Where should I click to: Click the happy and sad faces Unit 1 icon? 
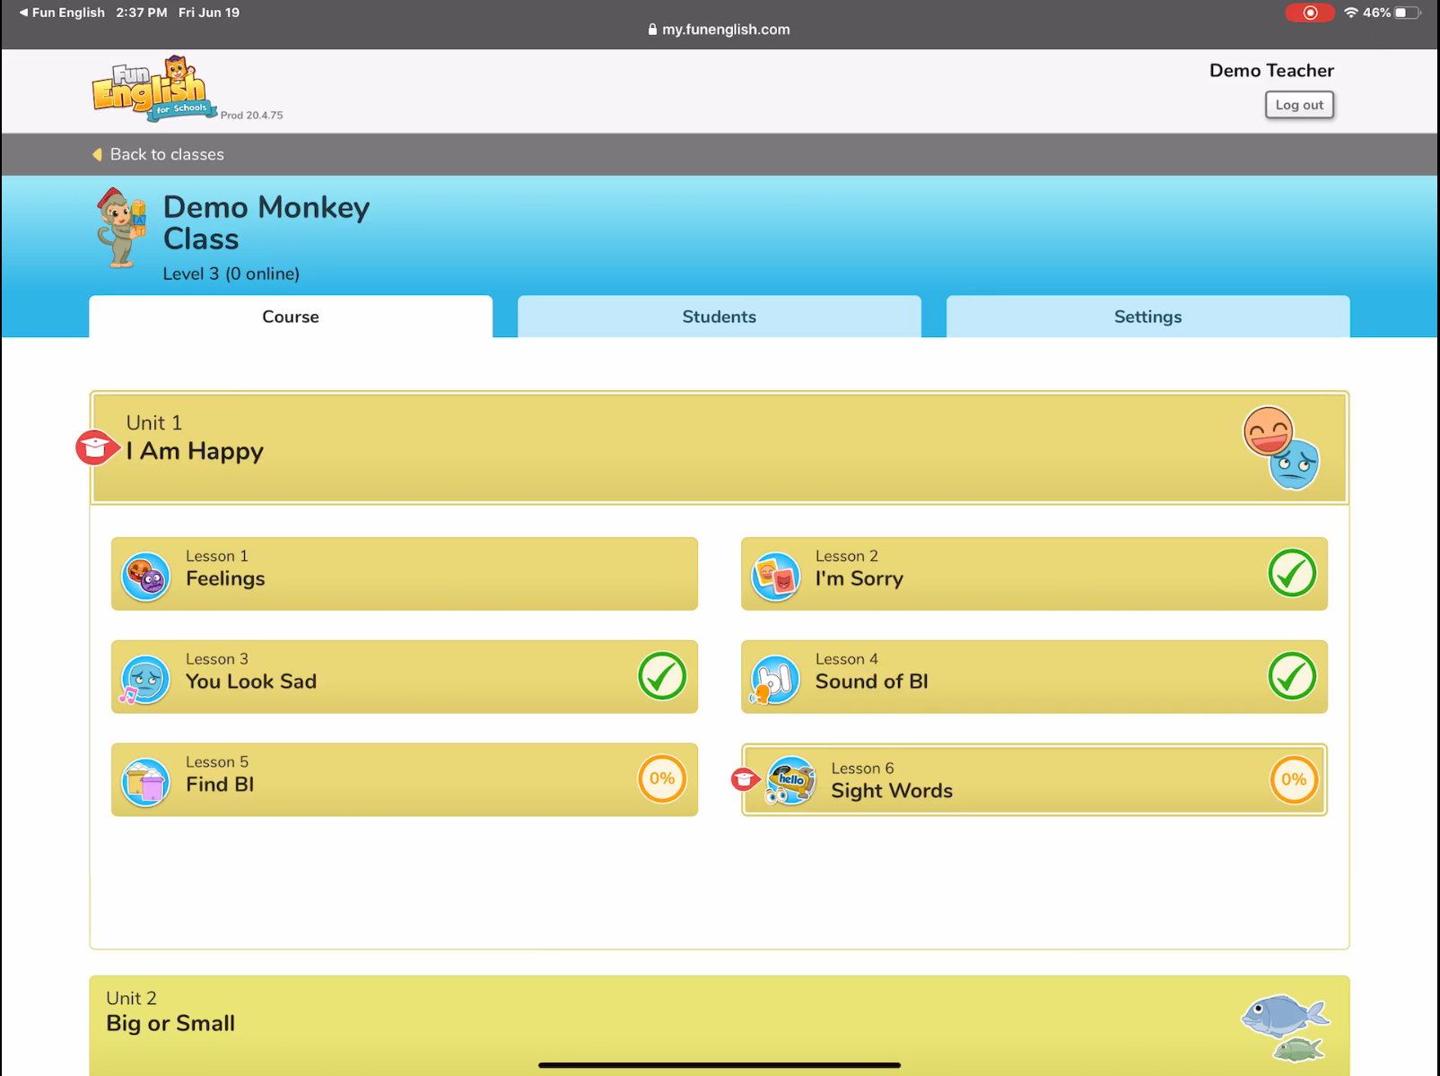1281,447
